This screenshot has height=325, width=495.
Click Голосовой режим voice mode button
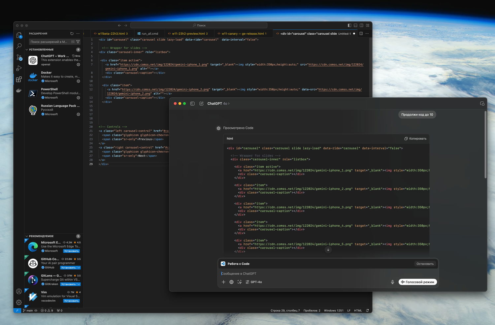418,282
